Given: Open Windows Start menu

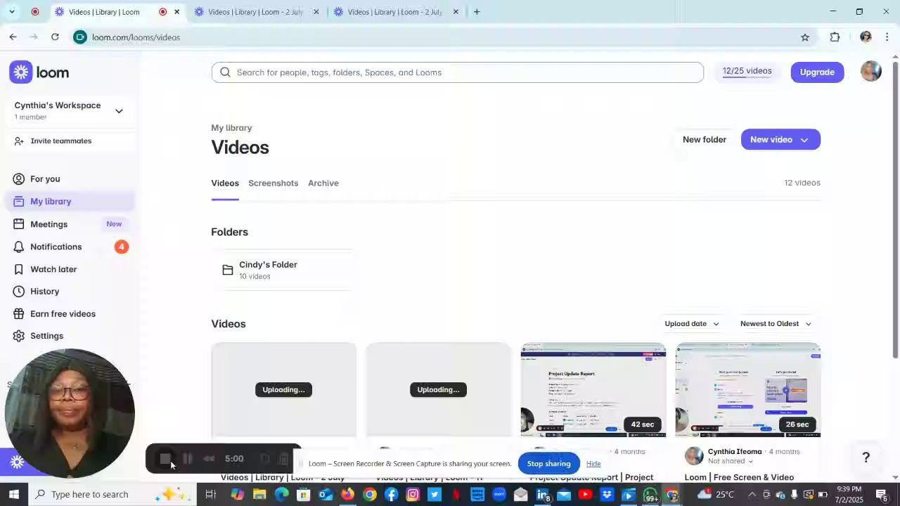Looking at the screenshot, I should pyautogui.click(x=14, y=494).
